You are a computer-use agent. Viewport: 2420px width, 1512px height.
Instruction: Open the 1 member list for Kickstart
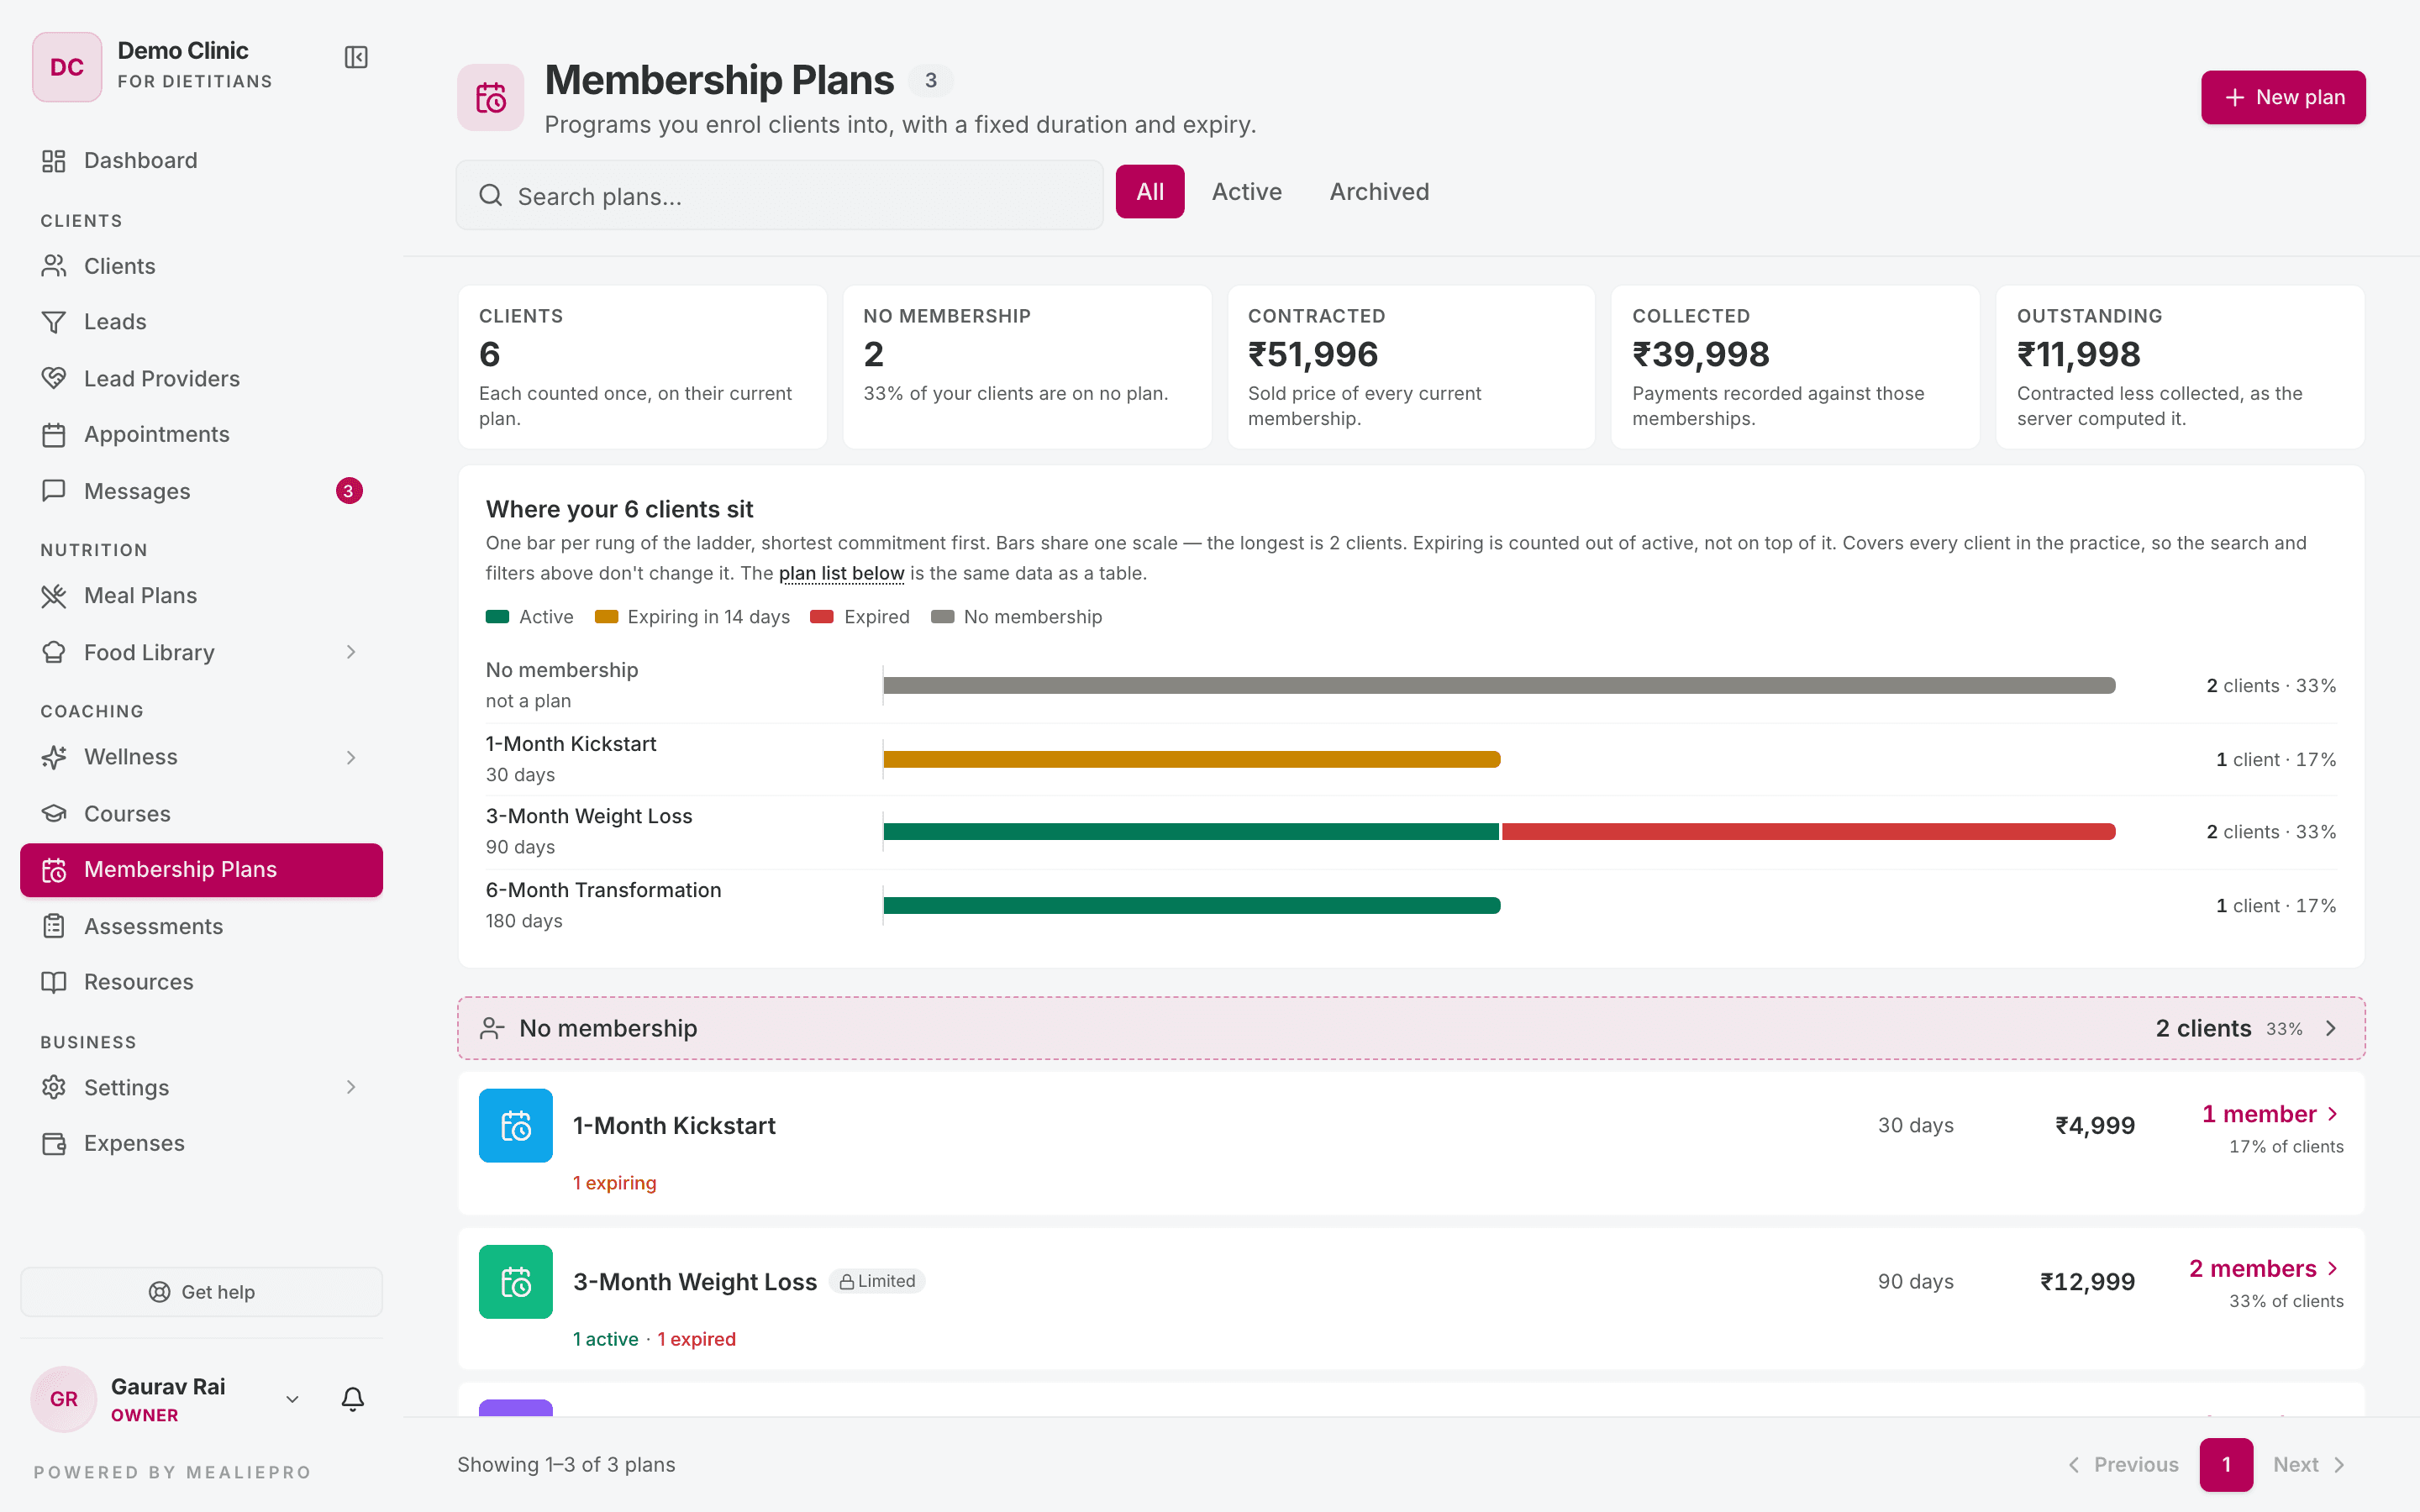tap(2271, 1114)
